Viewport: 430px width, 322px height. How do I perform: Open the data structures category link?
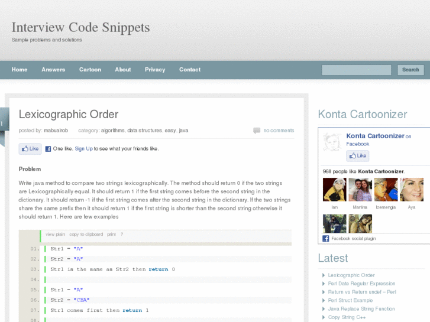(144, 131)
